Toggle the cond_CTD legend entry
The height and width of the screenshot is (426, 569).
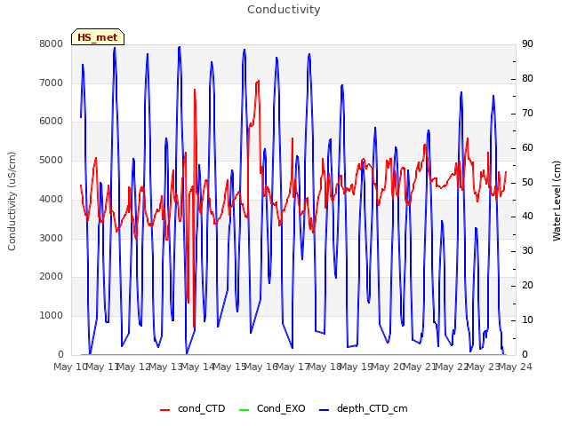pyautogui.click(x=193, y=408)
